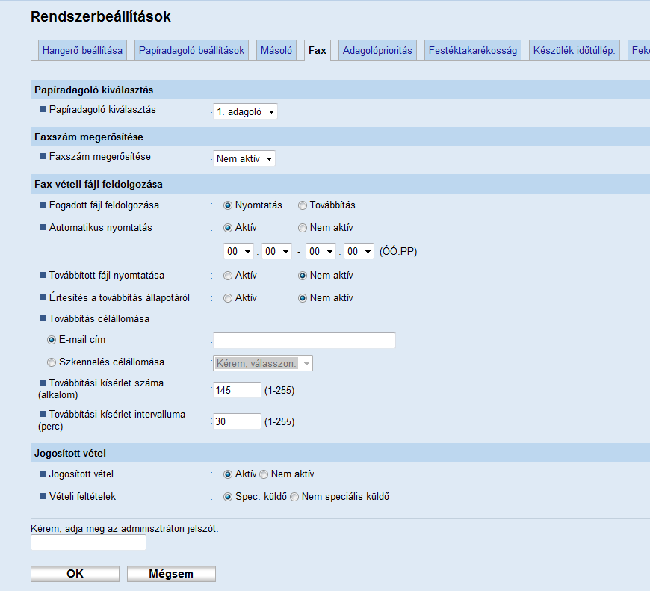Select the E-mail cím radio option
The height and width of the screenshot is (591, 650).
pos(52,340)
